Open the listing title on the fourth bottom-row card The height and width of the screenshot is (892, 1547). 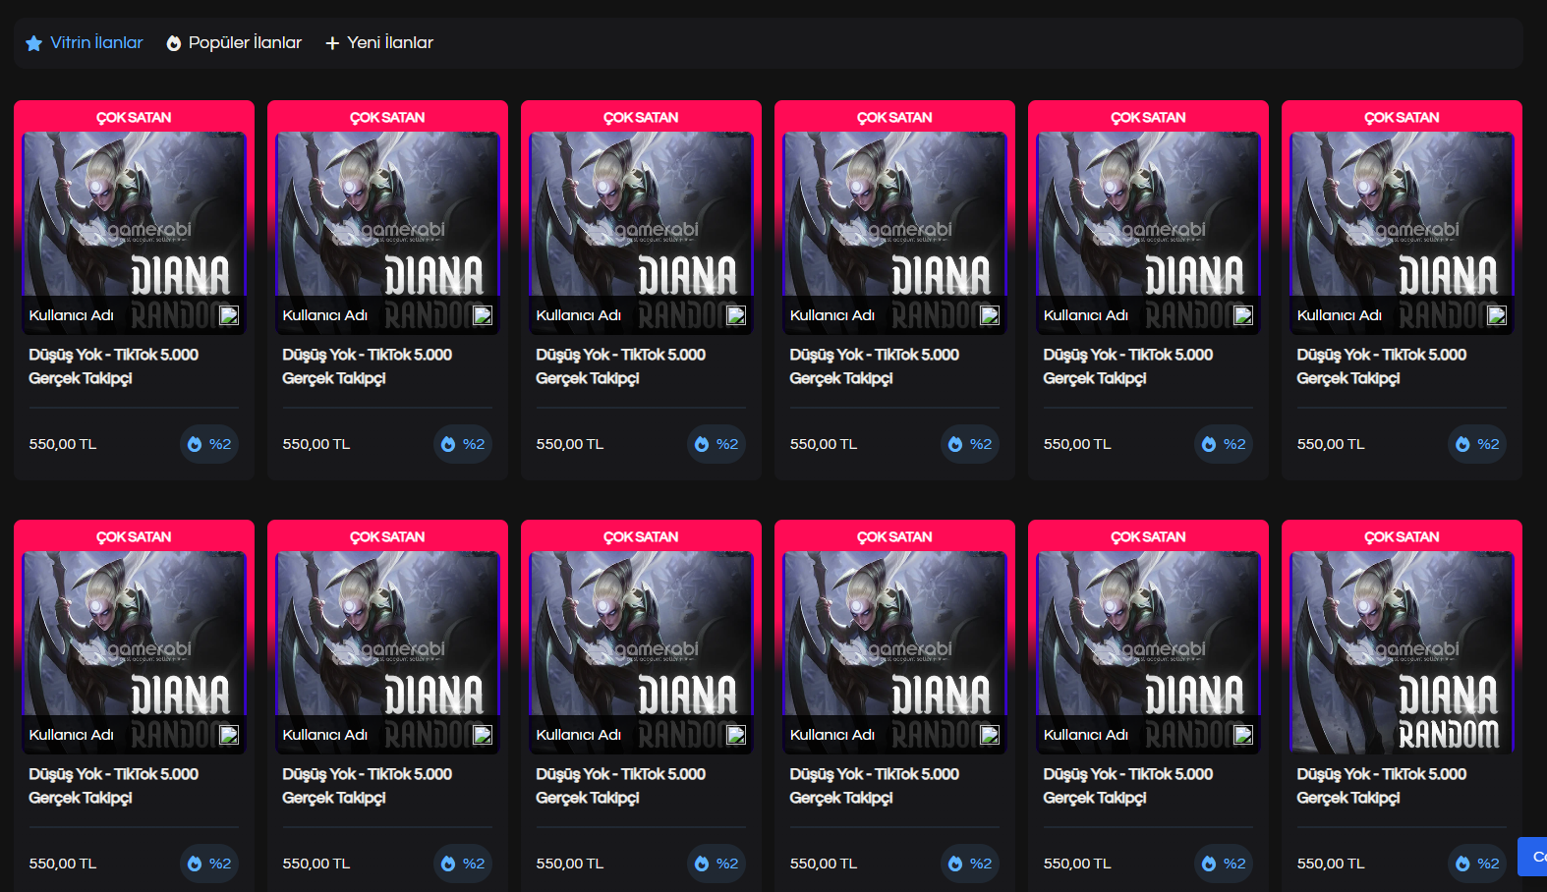coord(875,786)
